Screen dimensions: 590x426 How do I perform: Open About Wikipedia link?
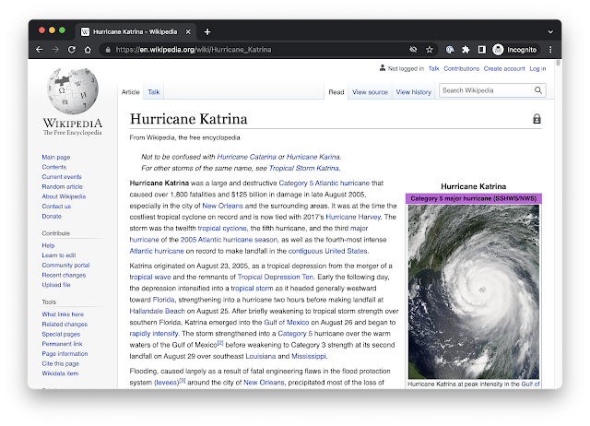64,196
